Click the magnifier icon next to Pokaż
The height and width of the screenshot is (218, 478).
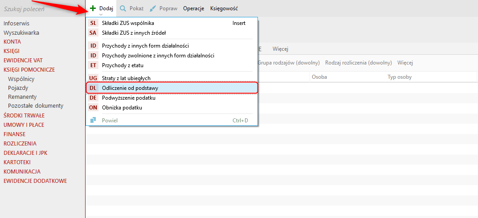(123, 8)
